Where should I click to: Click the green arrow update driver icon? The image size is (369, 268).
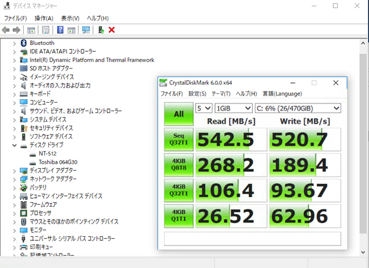click(x=101, y=29)
